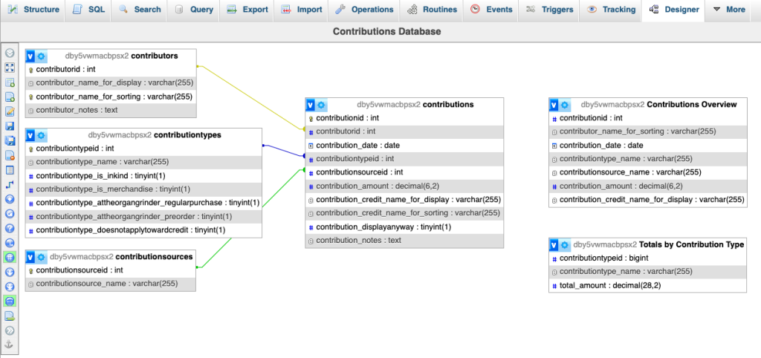Screen dimensions: 761x358
Task: Click the Show/Hide tables list icon
Action: tap(9, 53)
